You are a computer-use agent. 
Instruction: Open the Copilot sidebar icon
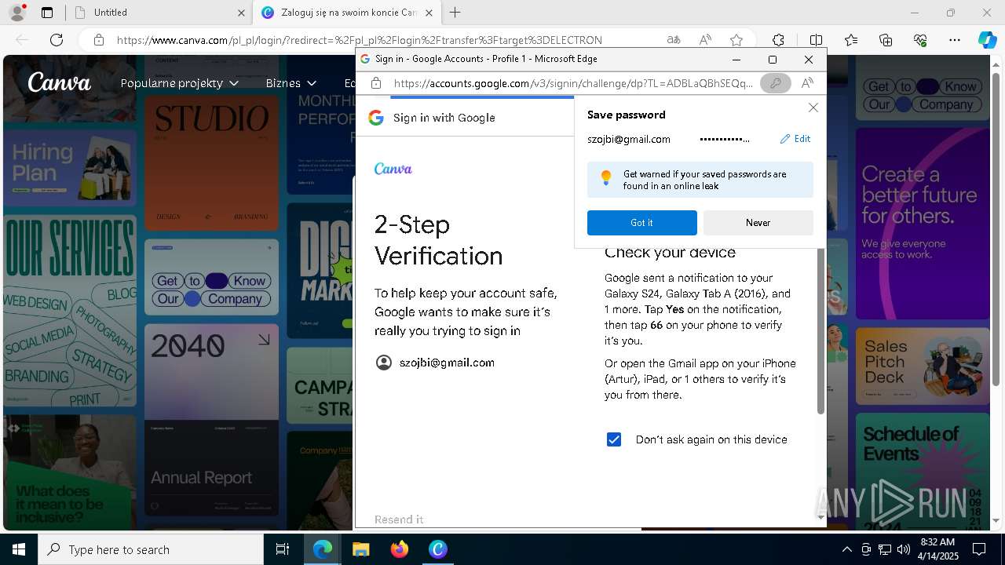987,40
